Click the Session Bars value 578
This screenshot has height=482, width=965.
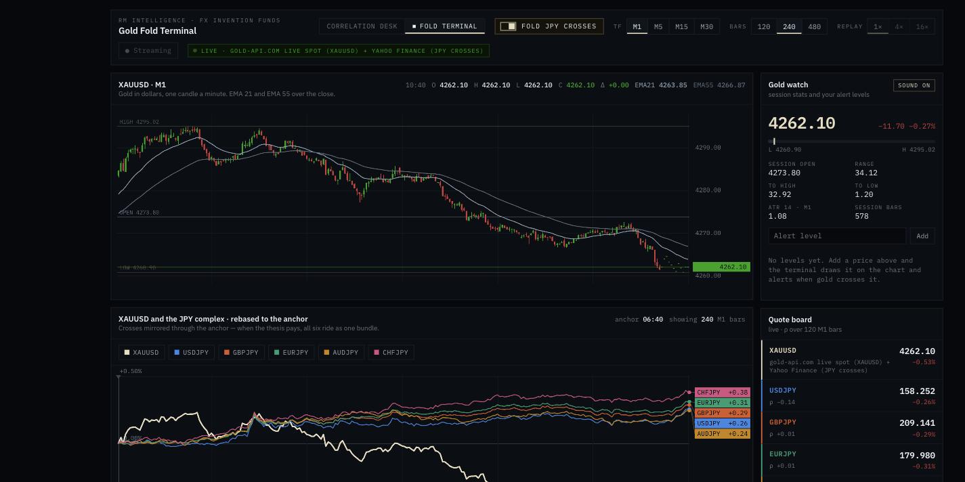tap(861, 217)
